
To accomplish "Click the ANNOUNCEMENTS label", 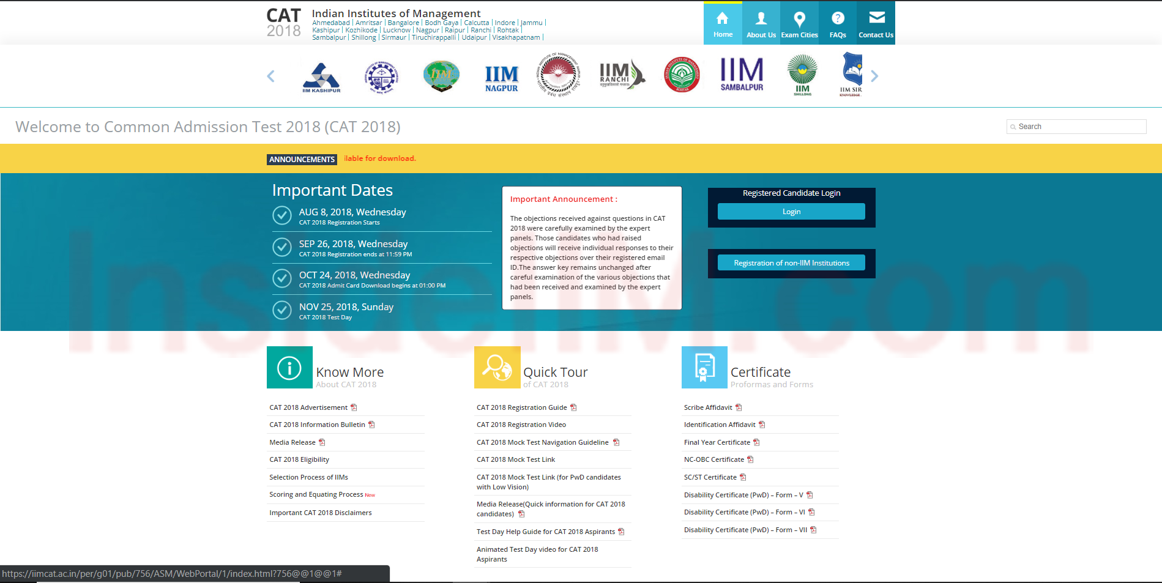I will coord(302,160).
